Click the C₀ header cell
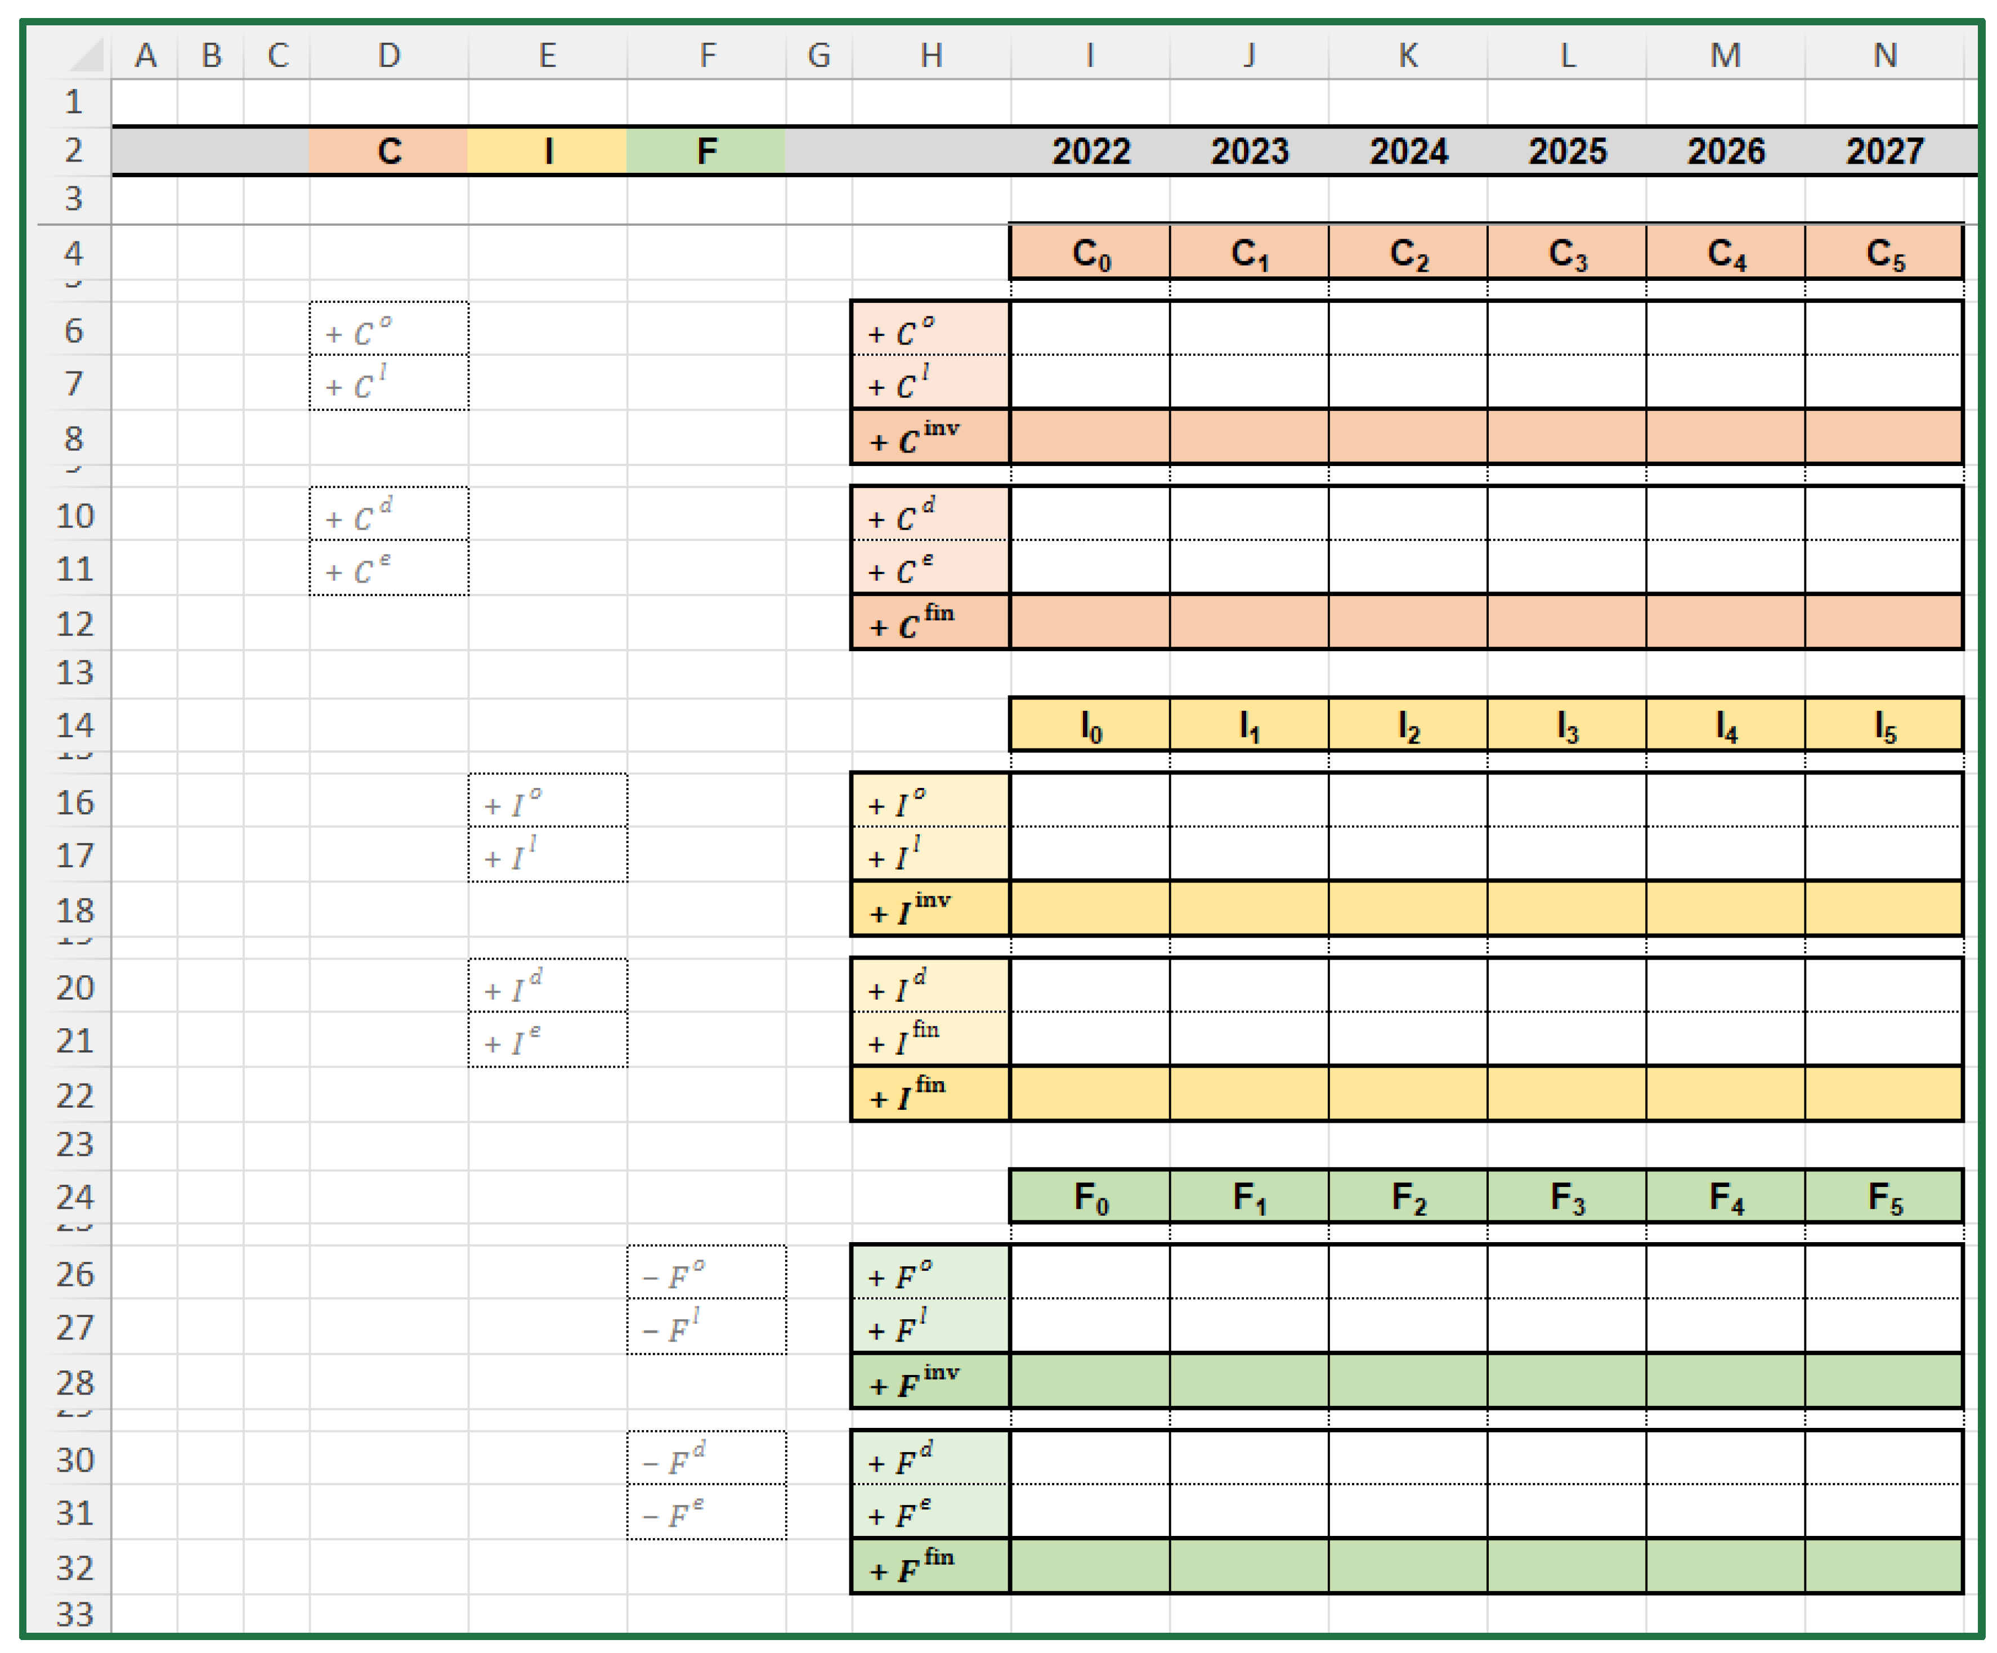Viewport: 1997px width, 1653px height. tap(1090, 253)
